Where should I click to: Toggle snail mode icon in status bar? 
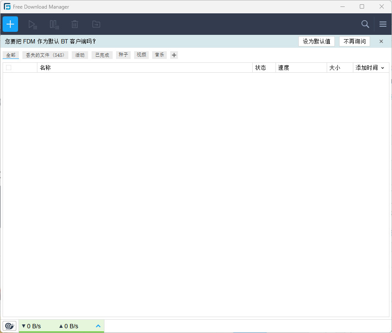click(x=9, y=326)
